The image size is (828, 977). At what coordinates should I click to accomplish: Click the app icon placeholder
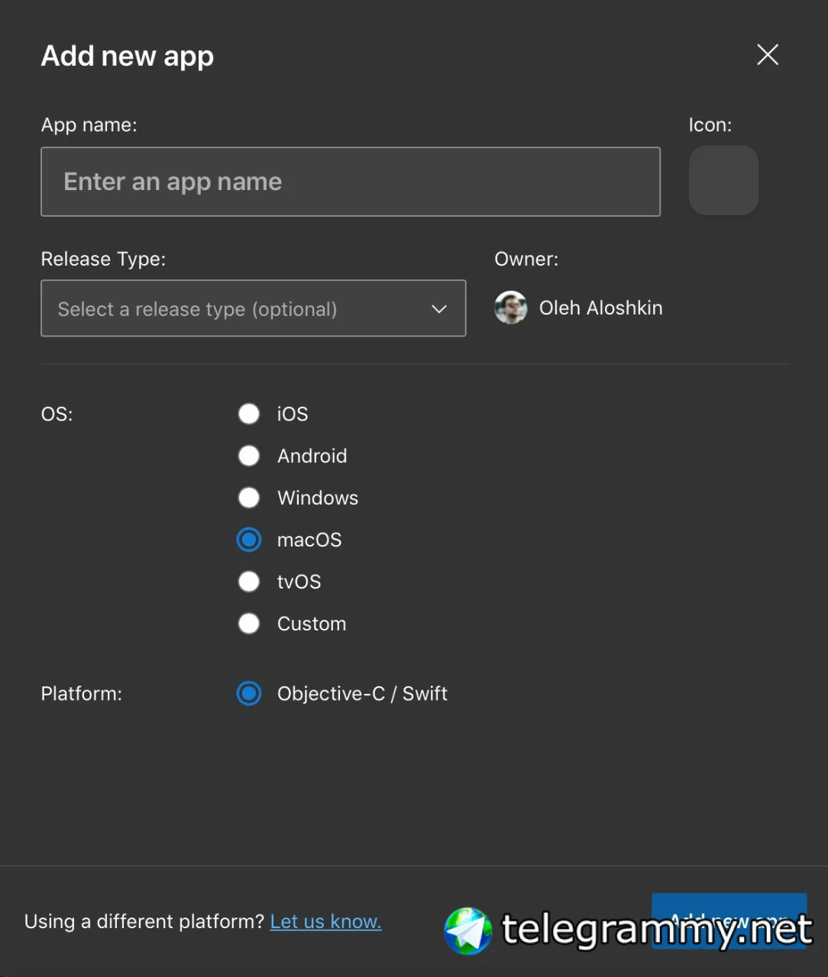pos(723,181)
